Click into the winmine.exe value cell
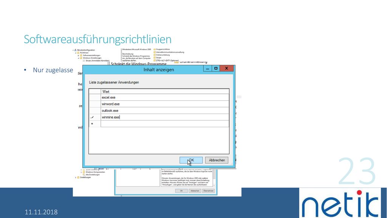 (165, 117)
